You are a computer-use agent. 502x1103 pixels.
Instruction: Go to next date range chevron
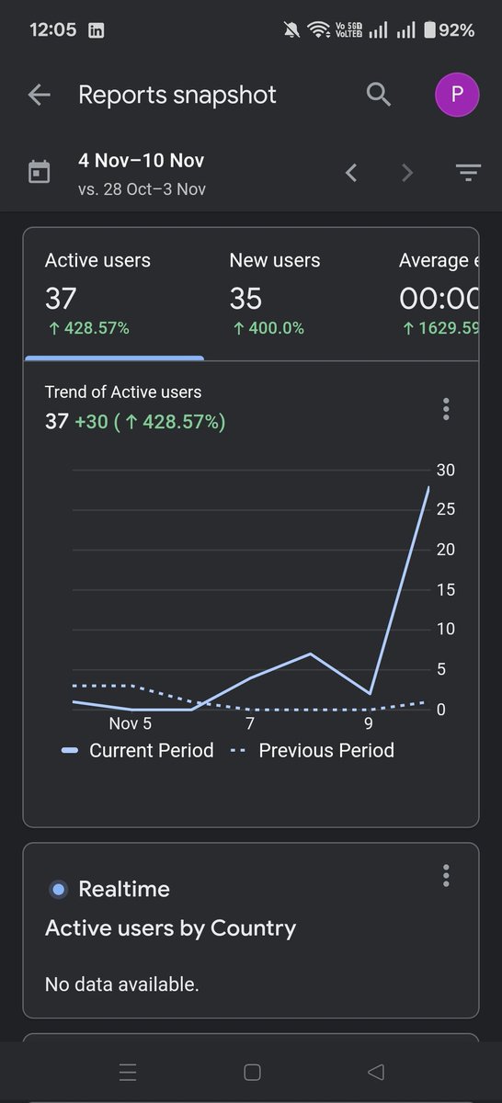pyautogui.click(x=408, y=172)
